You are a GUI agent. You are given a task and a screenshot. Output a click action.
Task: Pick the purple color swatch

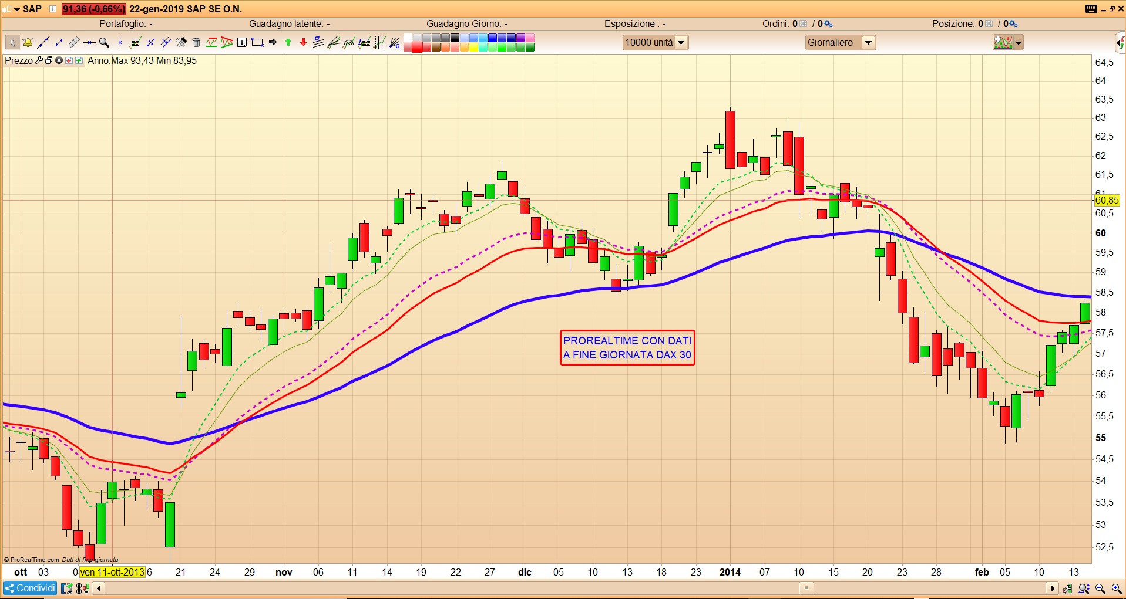click(x=520, y=38)
